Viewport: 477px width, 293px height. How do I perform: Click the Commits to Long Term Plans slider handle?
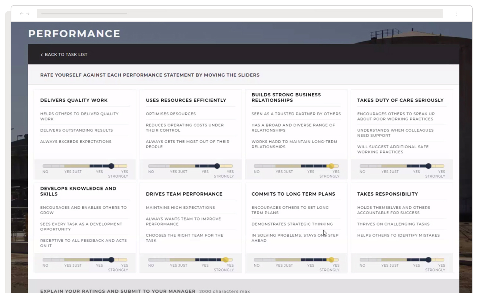click(x=331, y=260)
